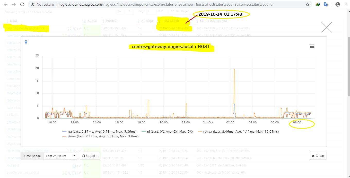Click the blue upload arrow icon in chart

click(26, 42)
